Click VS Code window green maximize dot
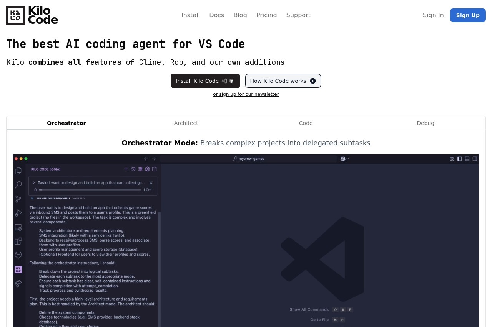The height and width of the screenshot is (327, 492). pyautogui.click(x=26, y=159)
